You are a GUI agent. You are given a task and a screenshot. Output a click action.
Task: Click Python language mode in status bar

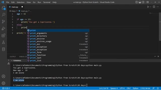pos(135,88)
